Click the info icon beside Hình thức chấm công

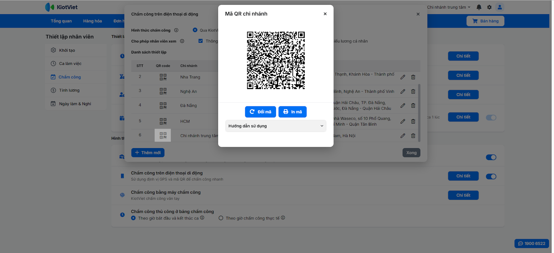click(176, 30)
